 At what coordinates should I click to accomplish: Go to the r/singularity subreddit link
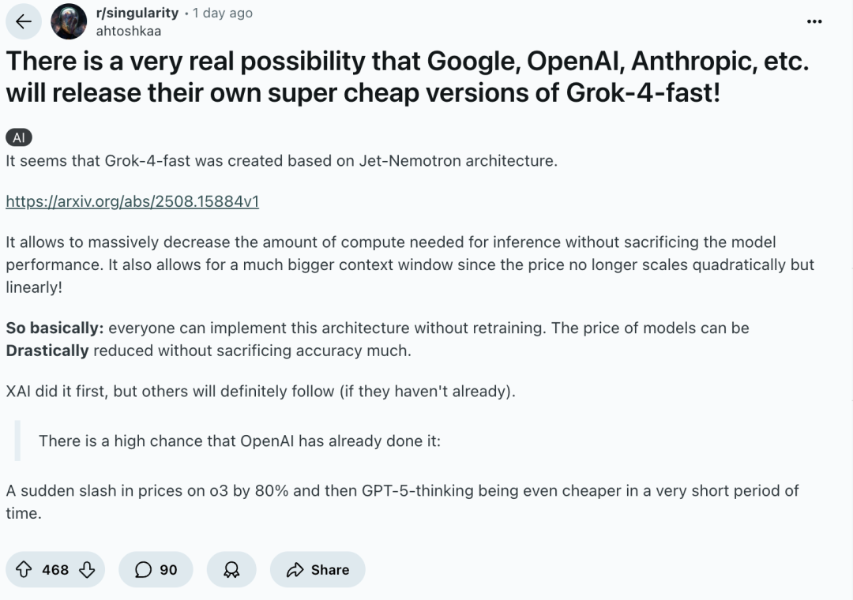pos(137,13)
